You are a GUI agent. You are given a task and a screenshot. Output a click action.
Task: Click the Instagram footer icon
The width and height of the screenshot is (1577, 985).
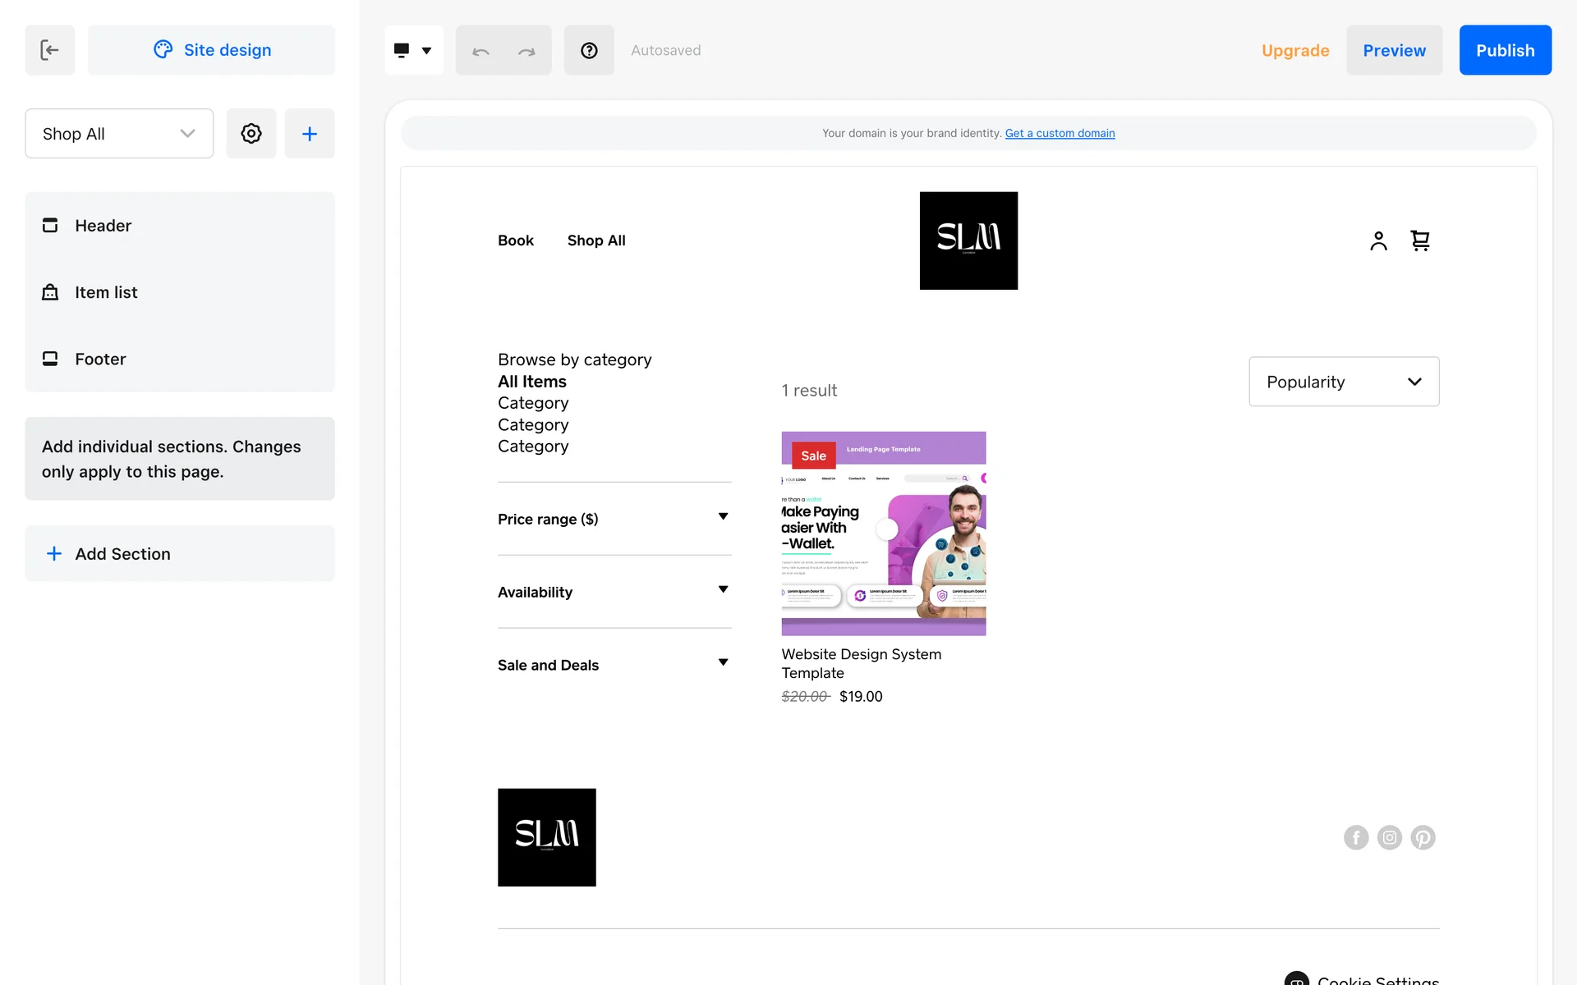[x=1389, y=837]
